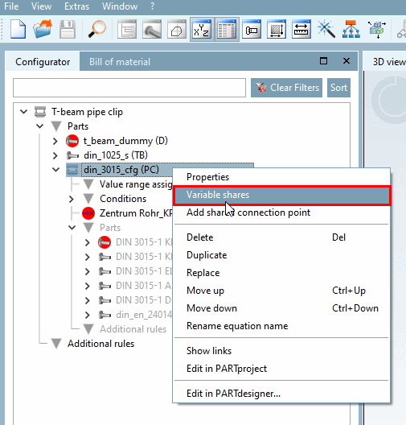This screenshot has height=425, width=406.
Task: Click the bolt part toolbar icon
Action: [152, 29]
